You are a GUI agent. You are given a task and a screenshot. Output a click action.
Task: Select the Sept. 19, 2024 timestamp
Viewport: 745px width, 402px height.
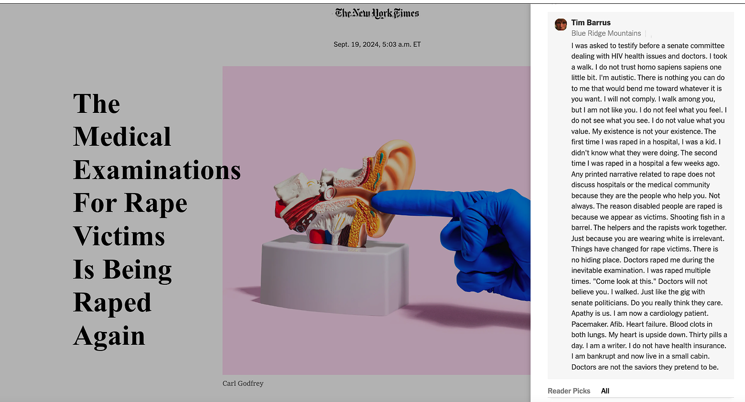(377, 44)
